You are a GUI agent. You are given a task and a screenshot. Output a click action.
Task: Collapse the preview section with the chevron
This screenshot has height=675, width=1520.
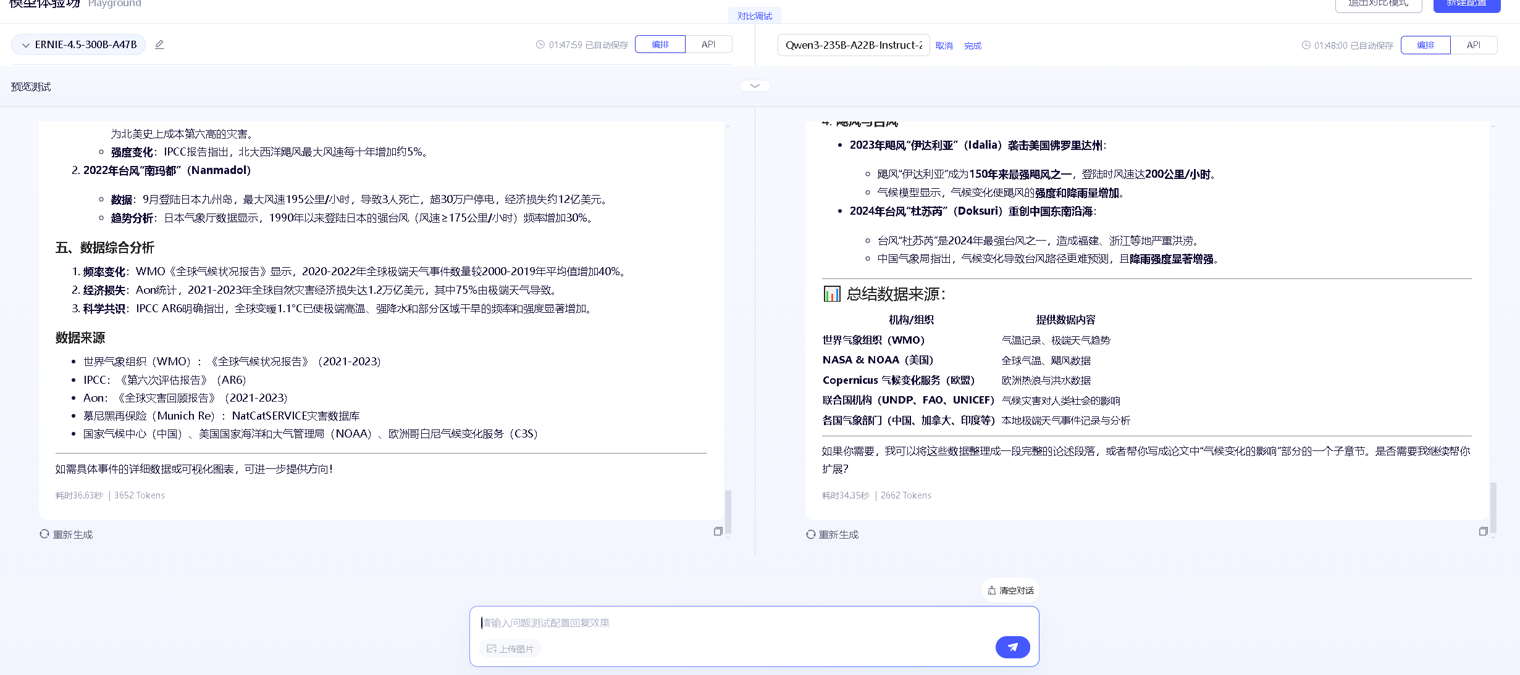(755, 86)
